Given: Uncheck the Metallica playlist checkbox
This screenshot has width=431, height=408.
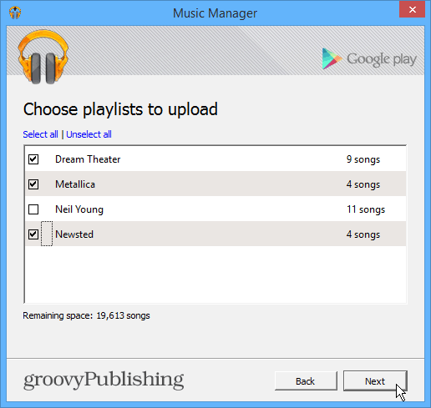Looking at the screenshot, I should [x=33, y=184].
